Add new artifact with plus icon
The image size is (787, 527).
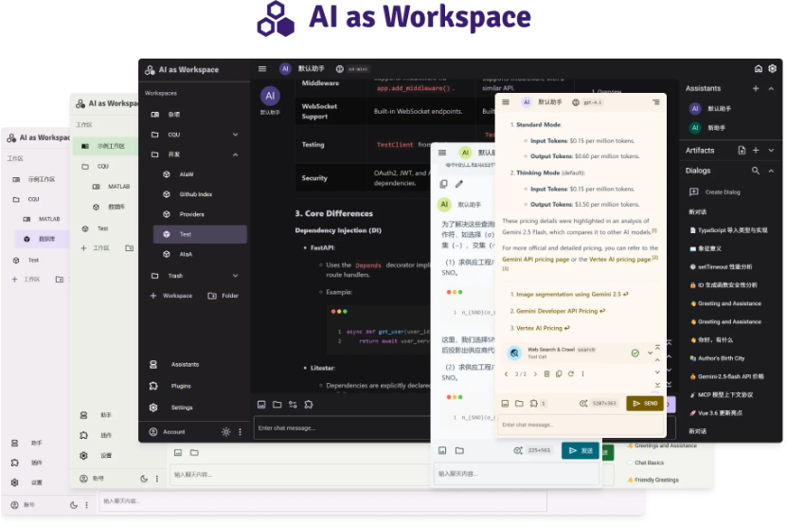tap(756, 150)
